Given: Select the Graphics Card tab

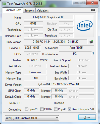Looking at the screenshot, I should (13, 10).
